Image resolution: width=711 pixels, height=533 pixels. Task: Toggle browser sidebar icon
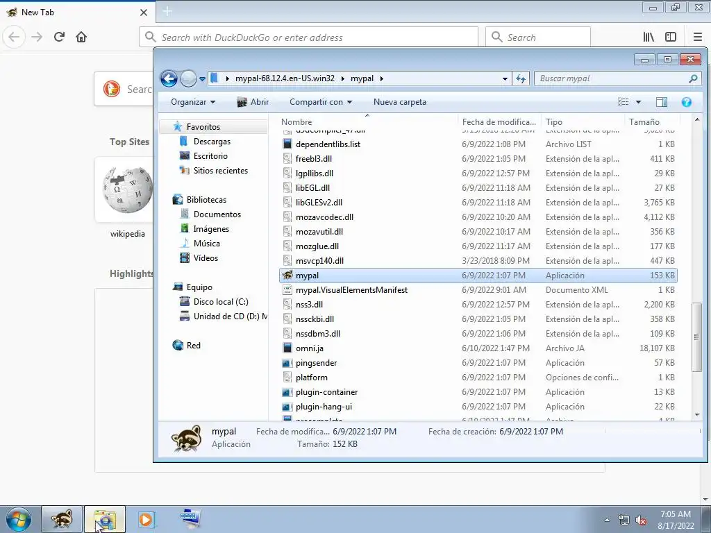(671, 37)
